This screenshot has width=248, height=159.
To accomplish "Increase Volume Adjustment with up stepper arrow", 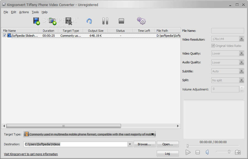I will point(242,88).
